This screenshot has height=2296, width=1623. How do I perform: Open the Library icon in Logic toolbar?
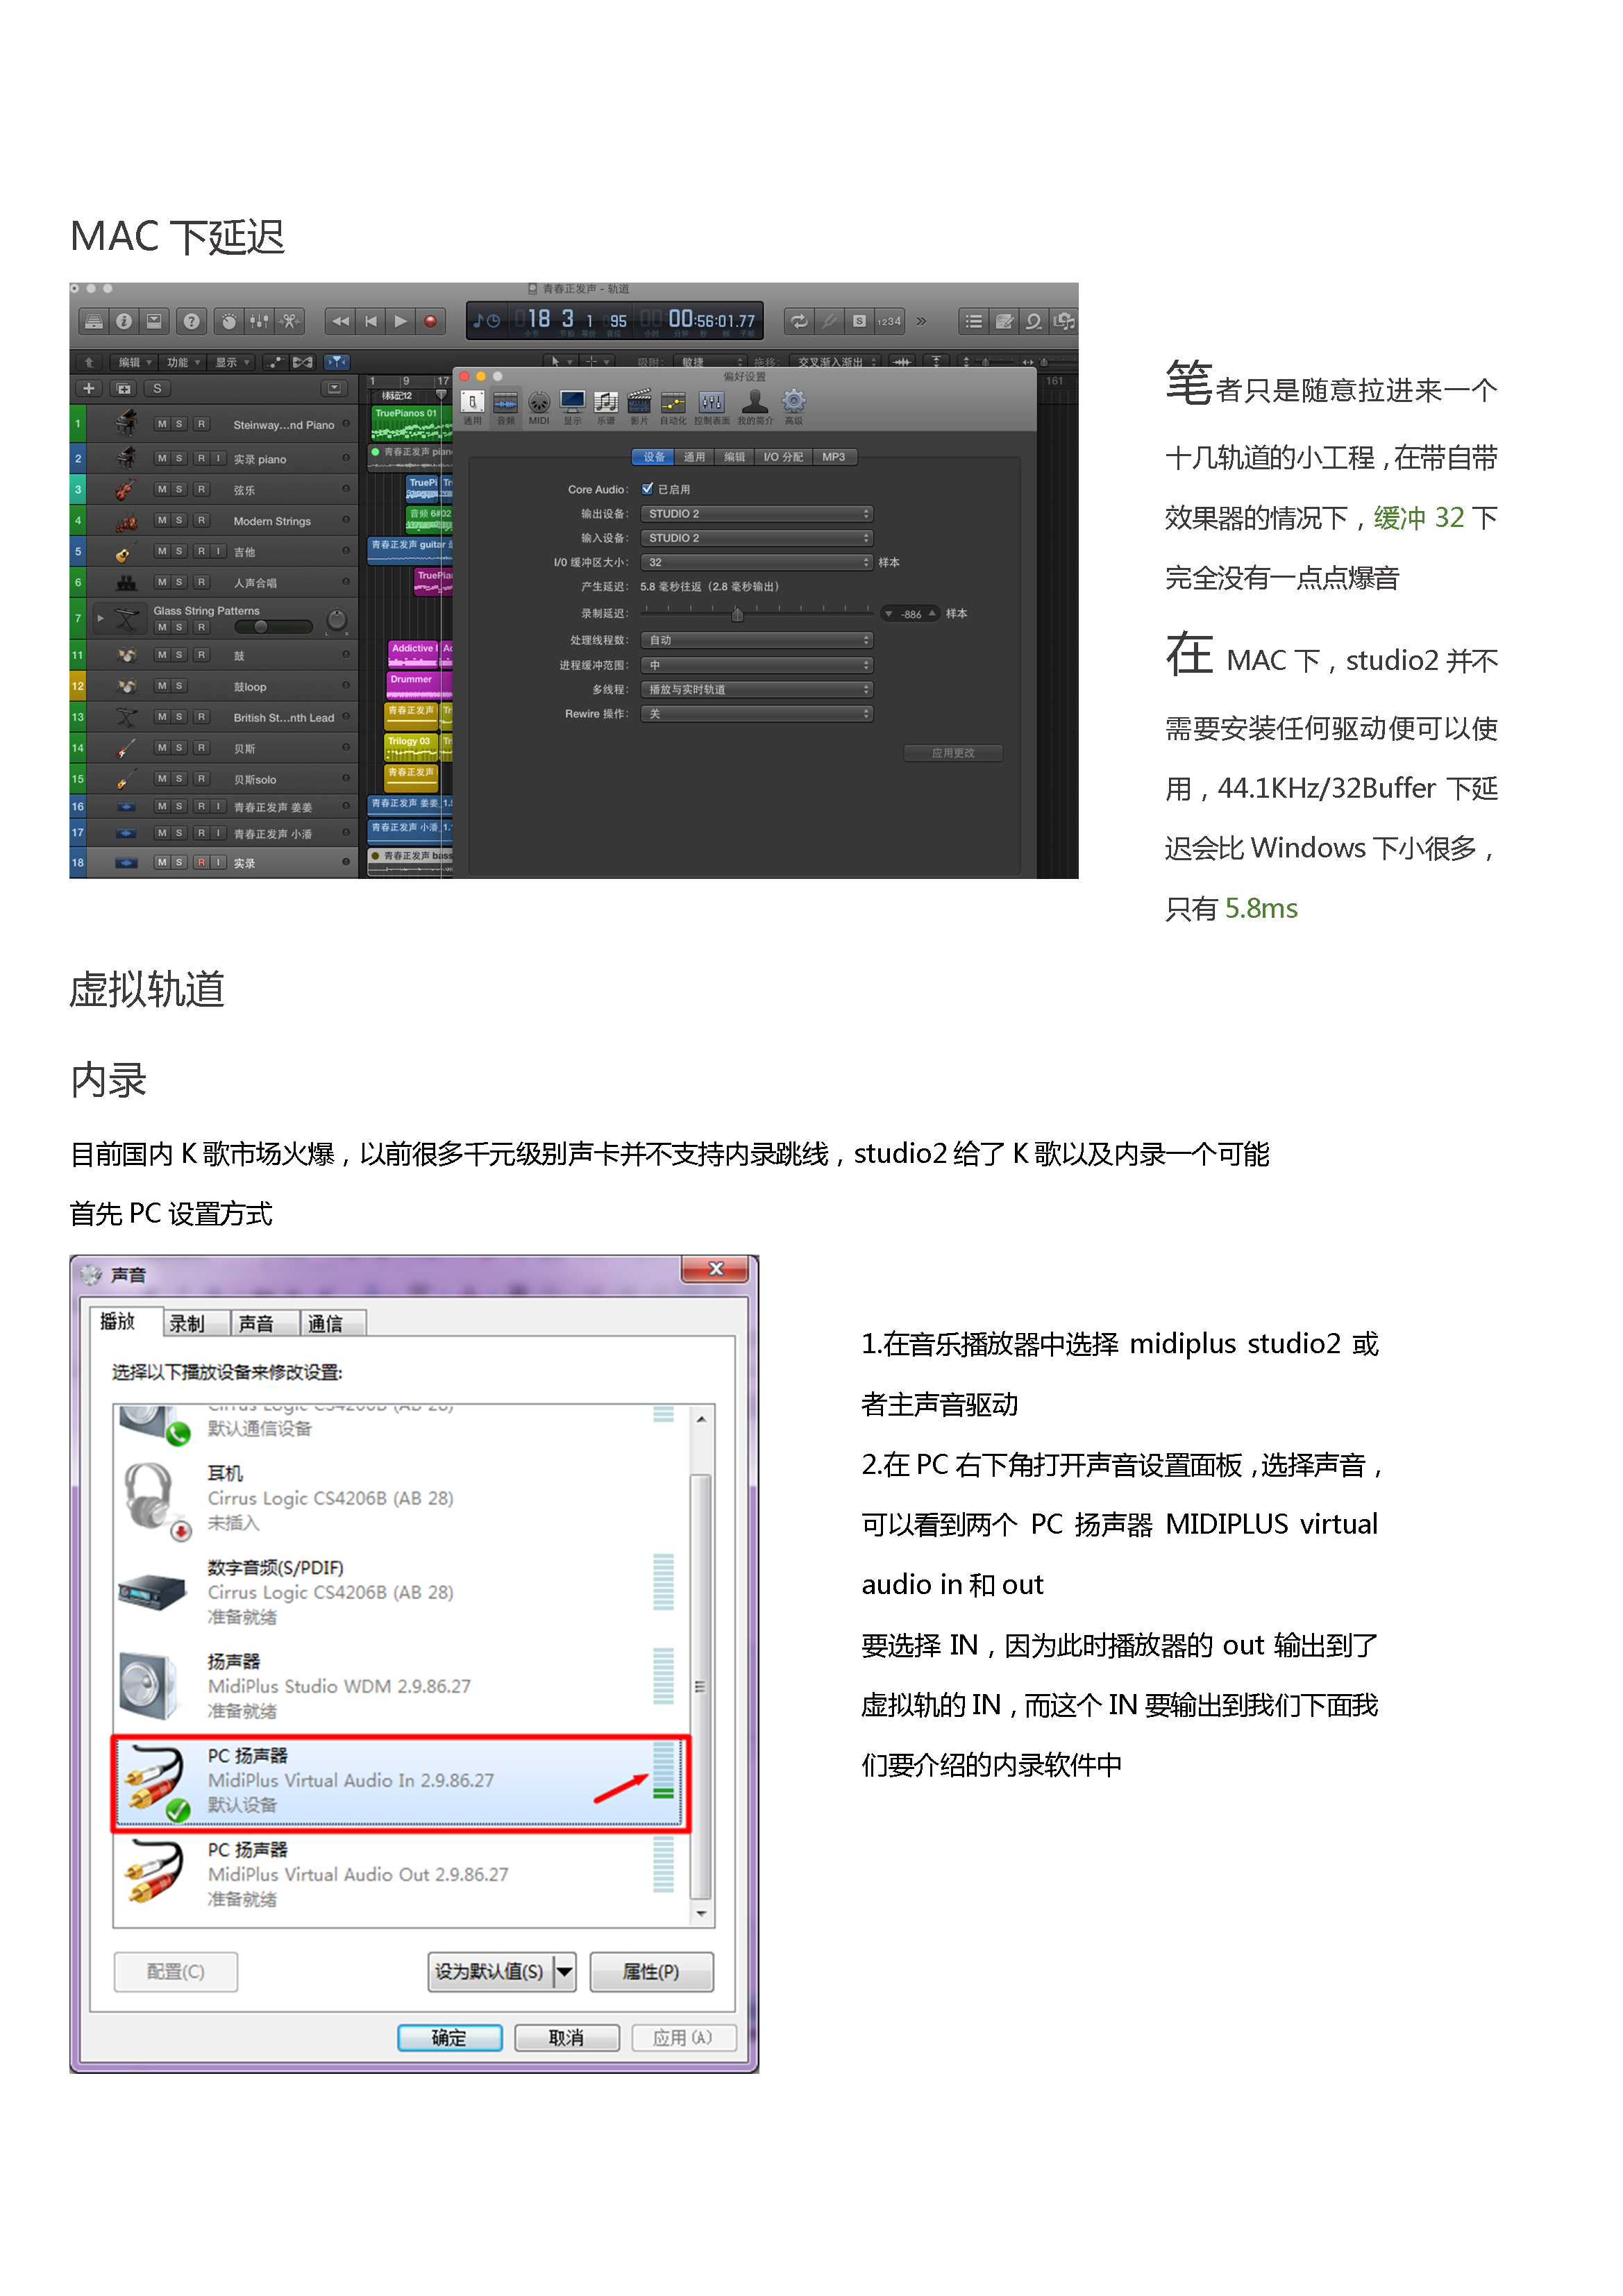(x=93, y=321)
